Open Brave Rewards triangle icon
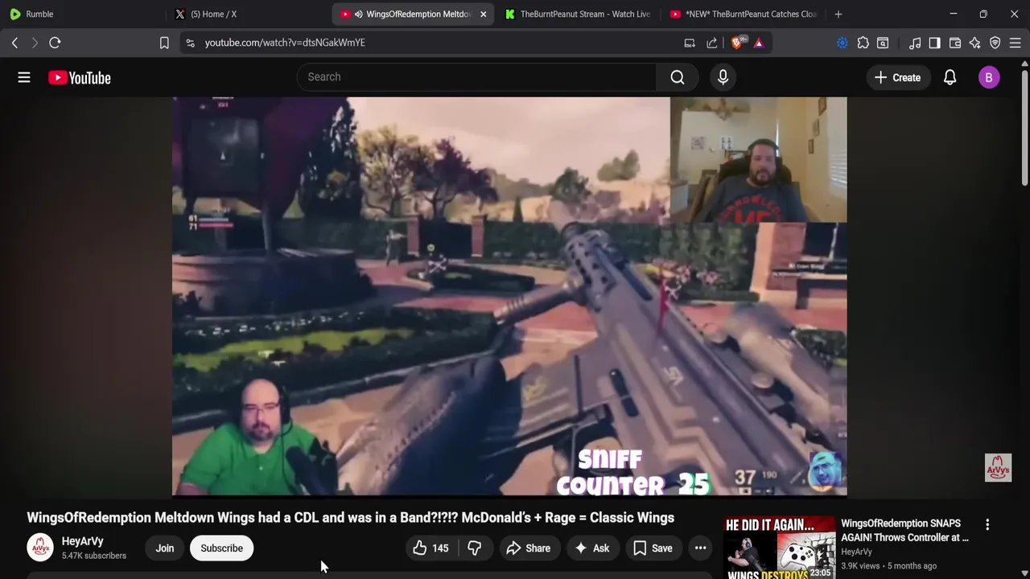The width and height of the screenshot is (1030, 579). (x=759, y=43)
